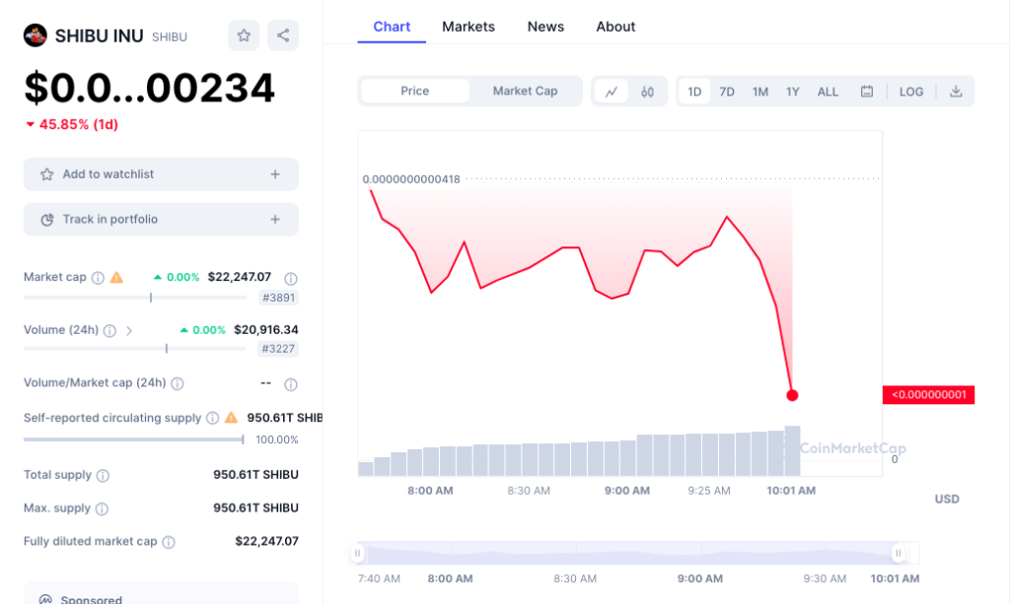
Task: Click the share icon for SHIBU INU
Action: pyautogui.click(x=283, y=35)
